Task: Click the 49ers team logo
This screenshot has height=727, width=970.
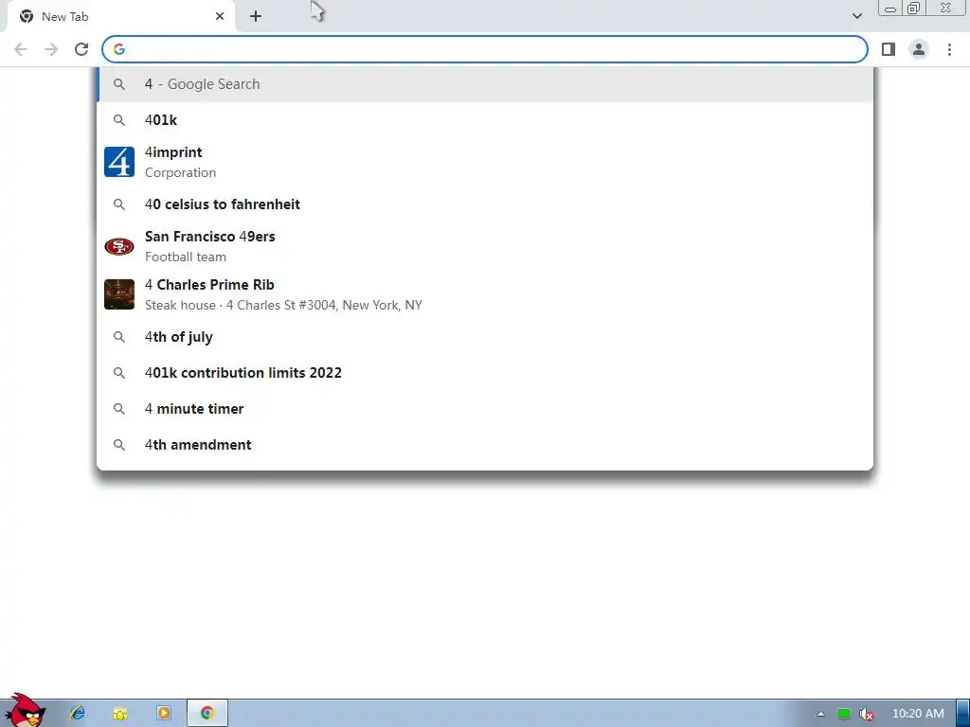Action: point(119,247)
